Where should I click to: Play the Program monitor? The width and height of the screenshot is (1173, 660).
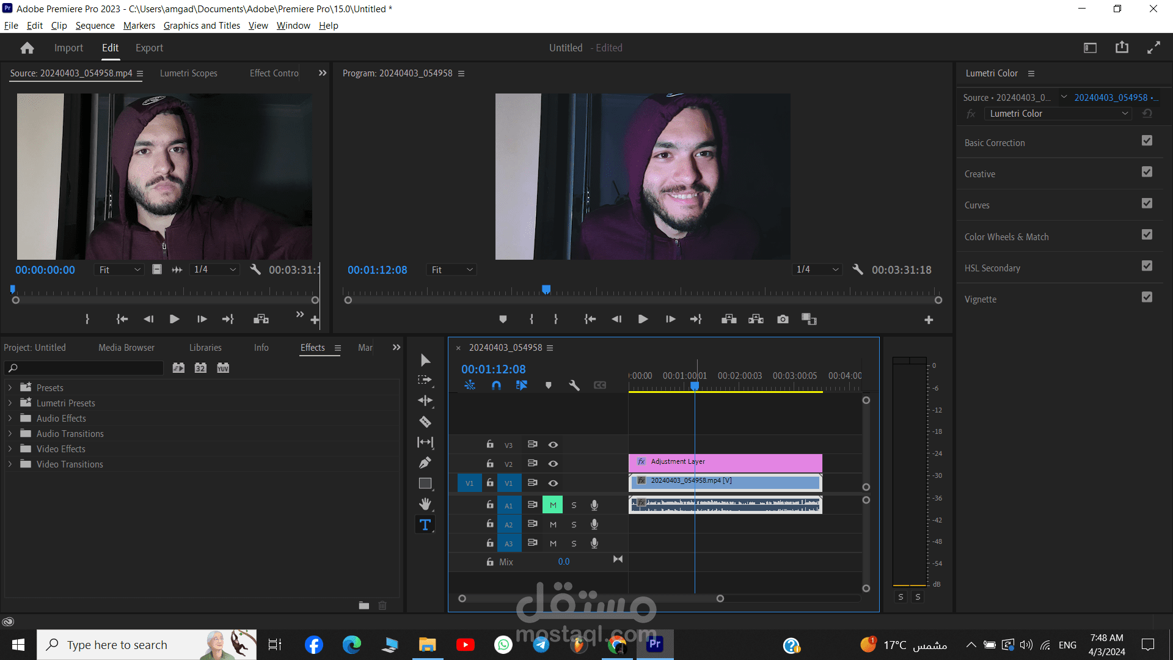tap(643, 319)
